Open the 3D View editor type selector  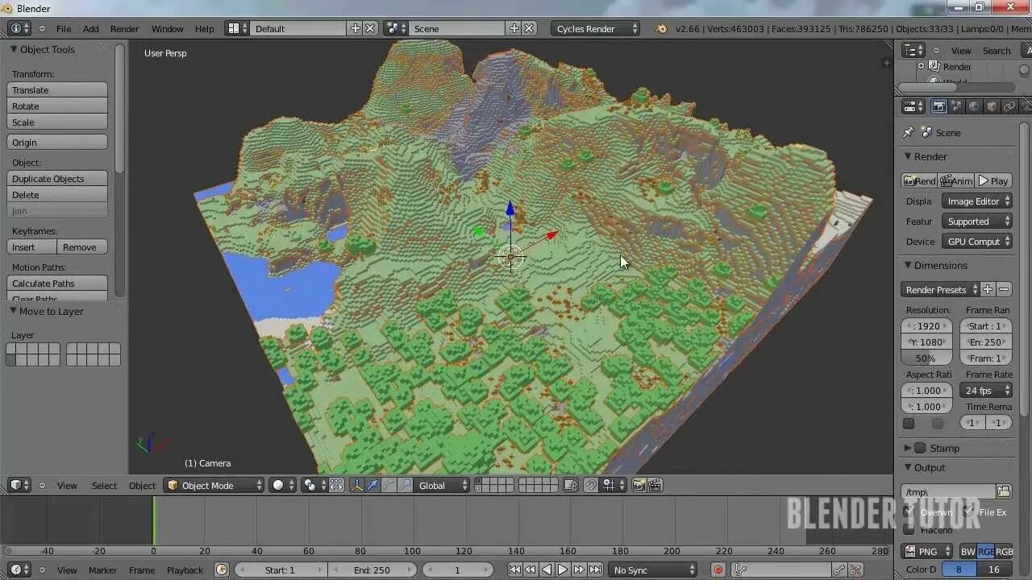point(19,485)
